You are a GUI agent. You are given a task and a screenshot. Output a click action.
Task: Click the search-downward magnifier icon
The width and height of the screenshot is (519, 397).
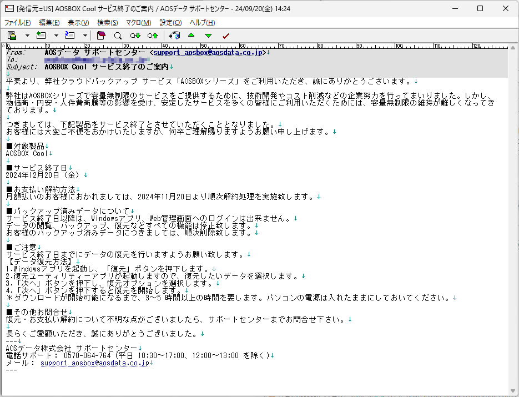pos(135,36)
